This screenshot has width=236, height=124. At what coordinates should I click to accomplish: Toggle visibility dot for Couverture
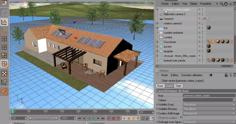199,42
